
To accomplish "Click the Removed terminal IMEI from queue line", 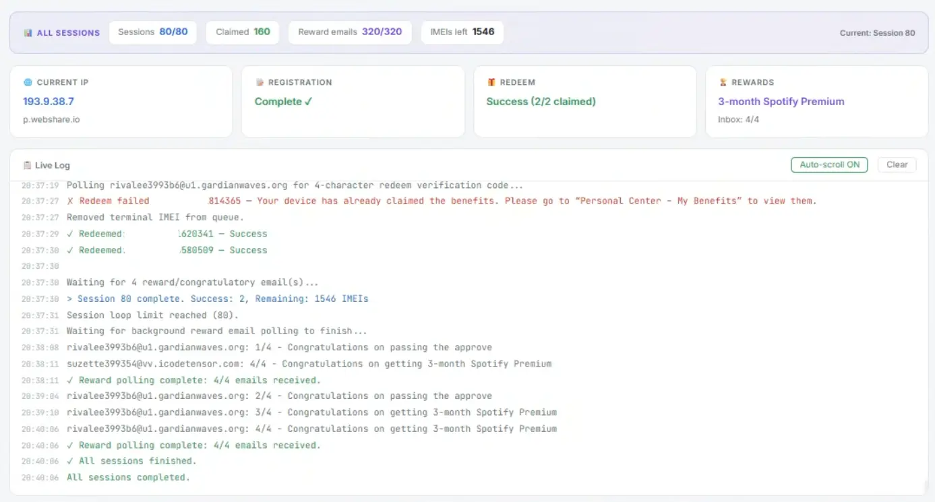I will pos(155,217).
